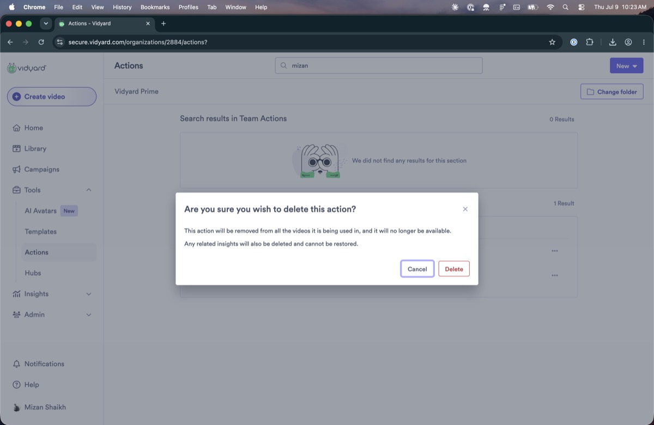Confirm deletion with the Delete button
Screen dimensions: 654x425
[454, 268]
